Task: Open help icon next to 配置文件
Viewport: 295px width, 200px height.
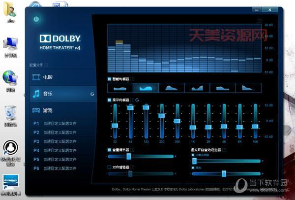Action: (46, 65)
